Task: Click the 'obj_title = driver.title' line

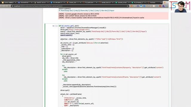Action: click(70, 58)
